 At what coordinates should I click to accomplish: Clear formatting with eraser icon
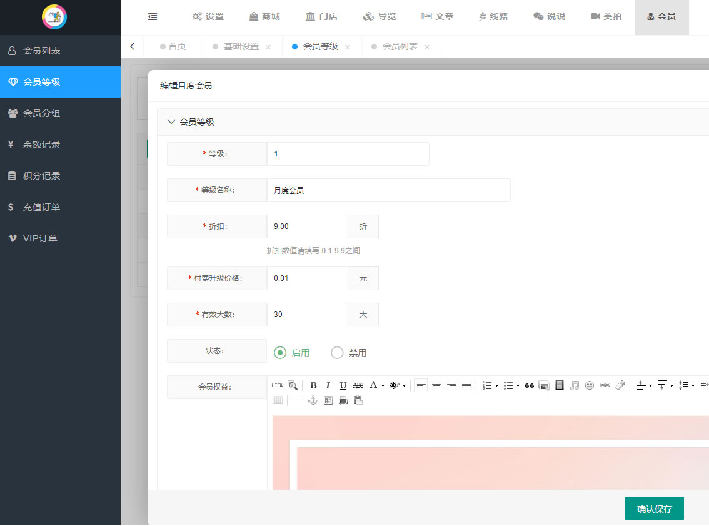620,385
